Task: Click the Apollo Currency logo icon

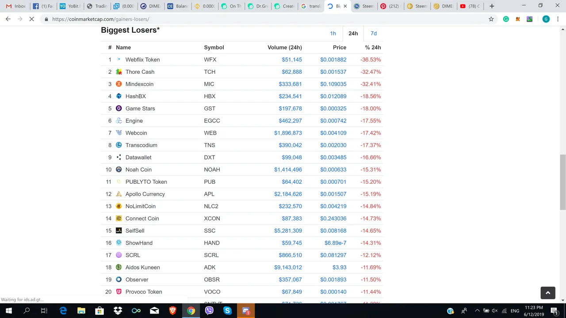Action: pos(119,194)
